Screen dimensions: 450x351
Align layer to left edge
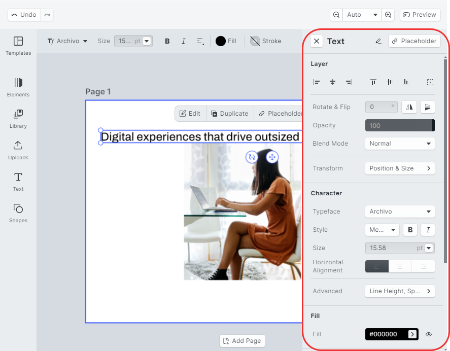[317, 82]
